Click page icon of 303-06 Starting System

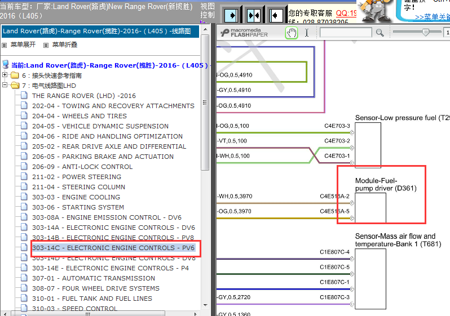(24, 207)
